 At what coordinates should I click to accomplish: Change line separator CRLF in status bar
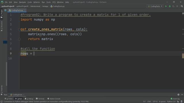(x=149, y=102)
